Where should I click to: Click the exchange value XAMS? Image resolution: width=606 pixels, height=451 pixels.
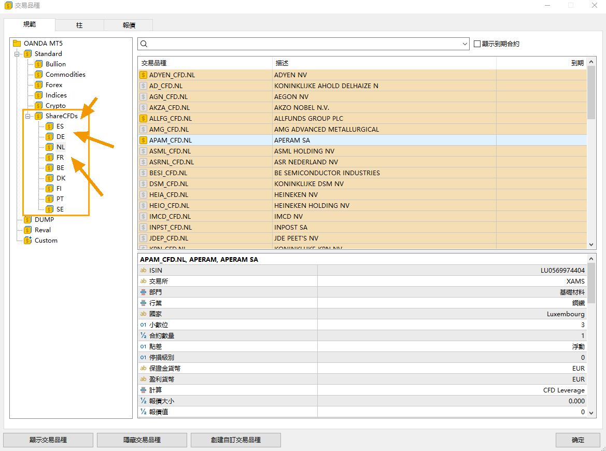[x=575, y=281]
